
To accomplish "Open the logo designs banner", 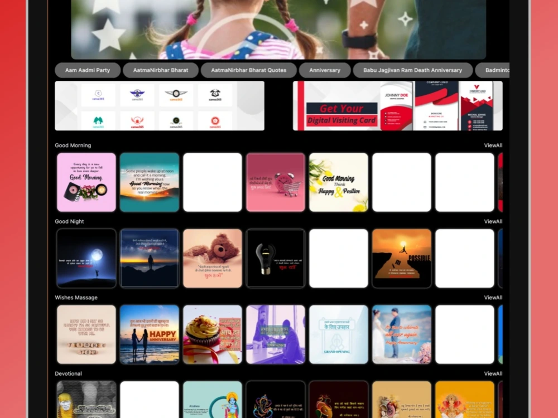I will tap(160, 105).
